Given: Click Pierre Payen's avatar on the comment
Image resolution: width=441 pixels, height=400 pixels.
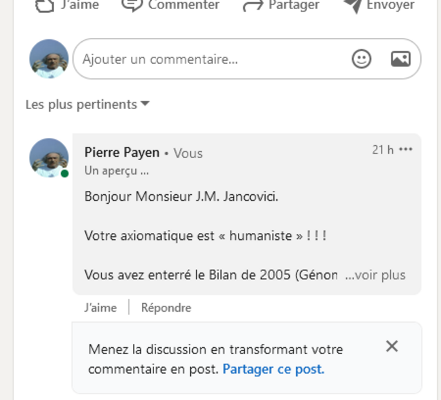Looking at the screenshot, I should click(x=49, y=157).
